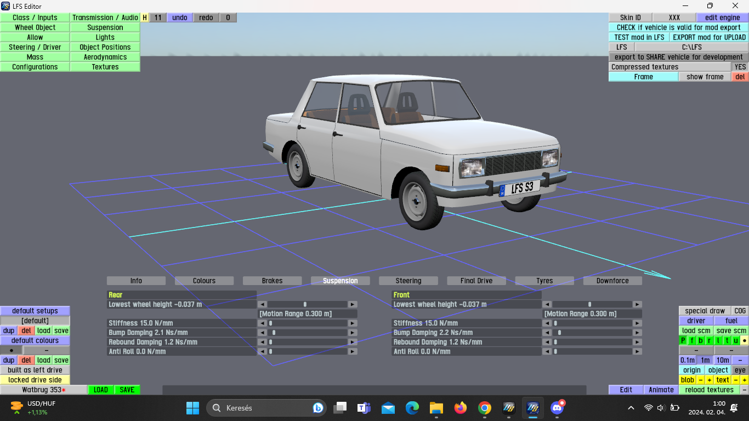Screen dimensions: 749x421
Task: Click the Skin ID XXX field
Action: (674, 18)
